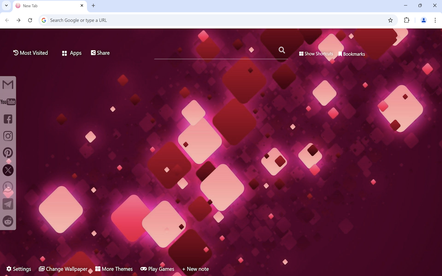Reload the page
442x276 pixels.
pos(30,20)
